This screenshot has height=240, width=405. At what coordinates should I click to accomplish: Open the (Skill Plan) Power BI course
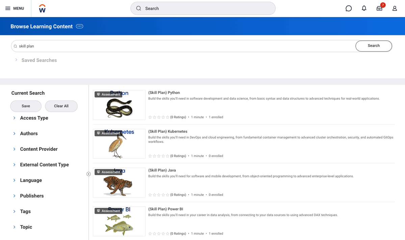(166, 209)
